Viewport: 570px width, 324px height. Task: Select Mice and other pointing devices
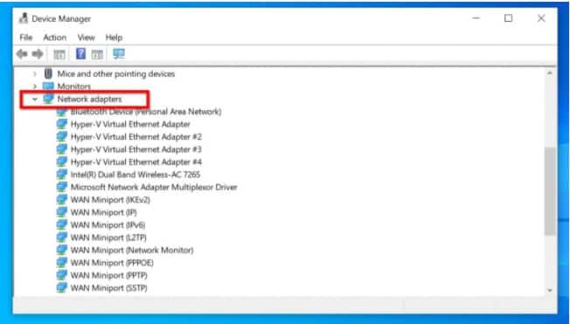(116, 73)
